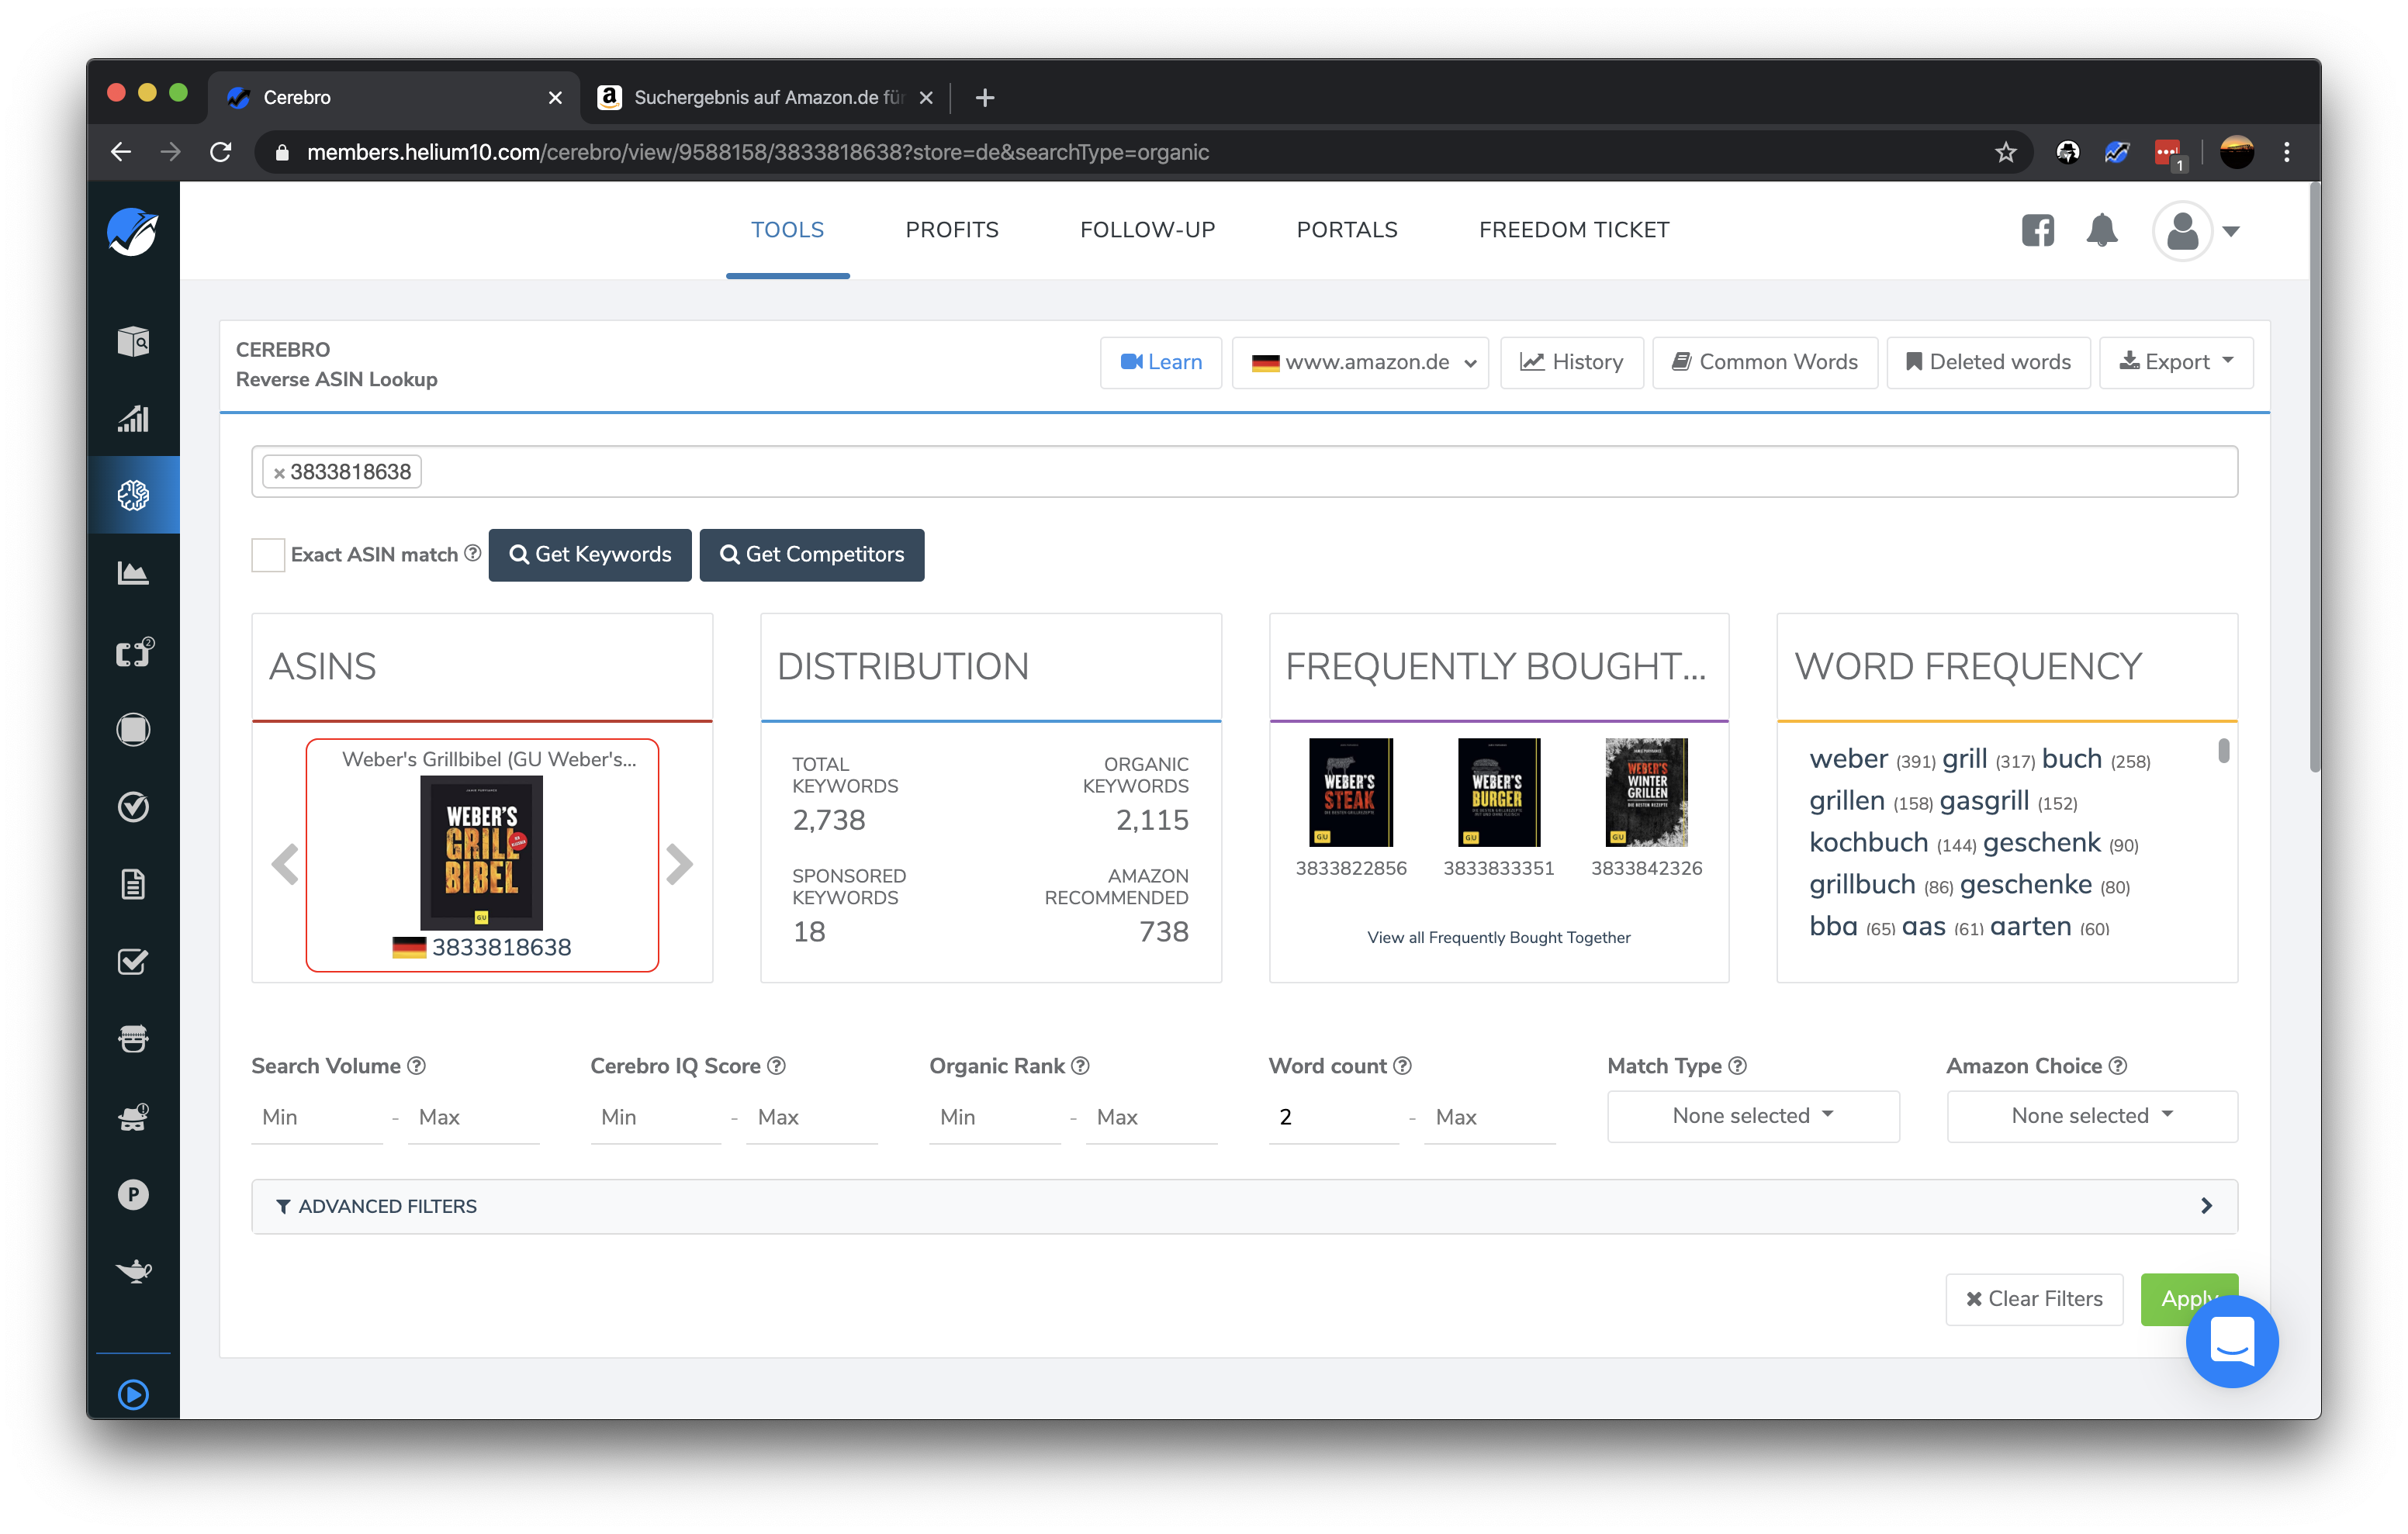Bookmark page with the star icon
This screenshot has height=1534, width=2408.
pos(2005,152)
